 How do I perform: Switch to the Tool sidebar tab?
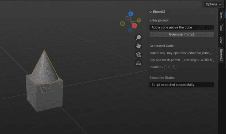click(x=221, y=27)
